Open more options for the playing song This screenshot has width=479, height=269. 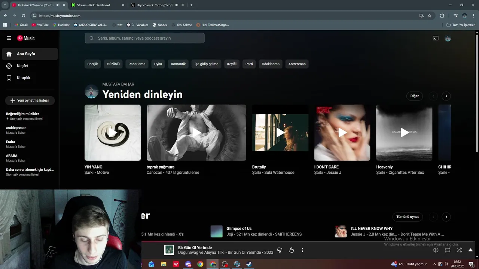point(302,250)
